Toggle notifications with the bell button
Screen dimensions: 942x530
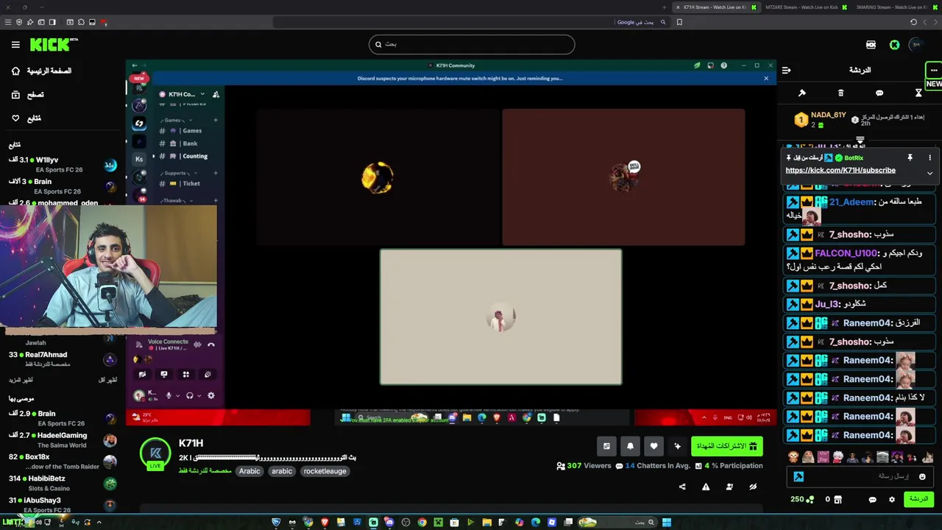(630, 446)
